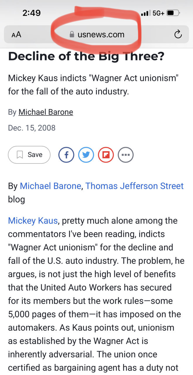Viewport: 193px width, 375px height.
Task: Tap the usnews.com address bar
Action: tap(96, 35)
